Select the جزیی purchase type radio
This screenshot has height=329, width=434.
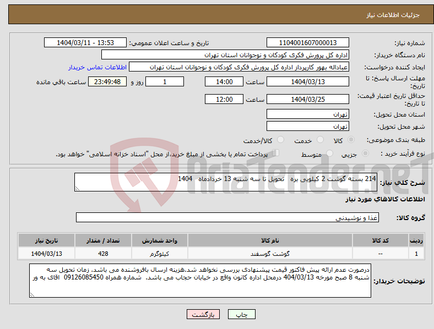coord(365,153)
